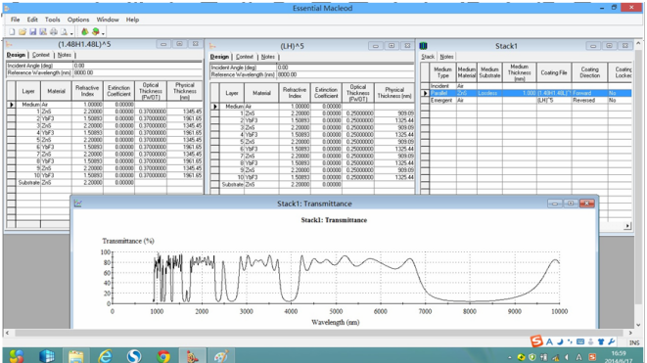This screenshot has height=363, width=647.
Task: Open the Help menu
Action: pos(132,20)
